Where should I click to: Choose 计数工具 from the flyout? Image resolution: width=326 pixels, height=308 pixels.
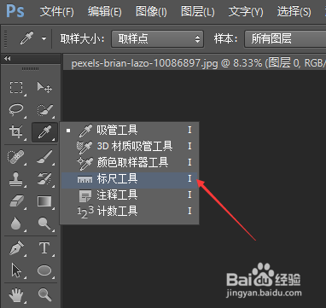[130, 212]
